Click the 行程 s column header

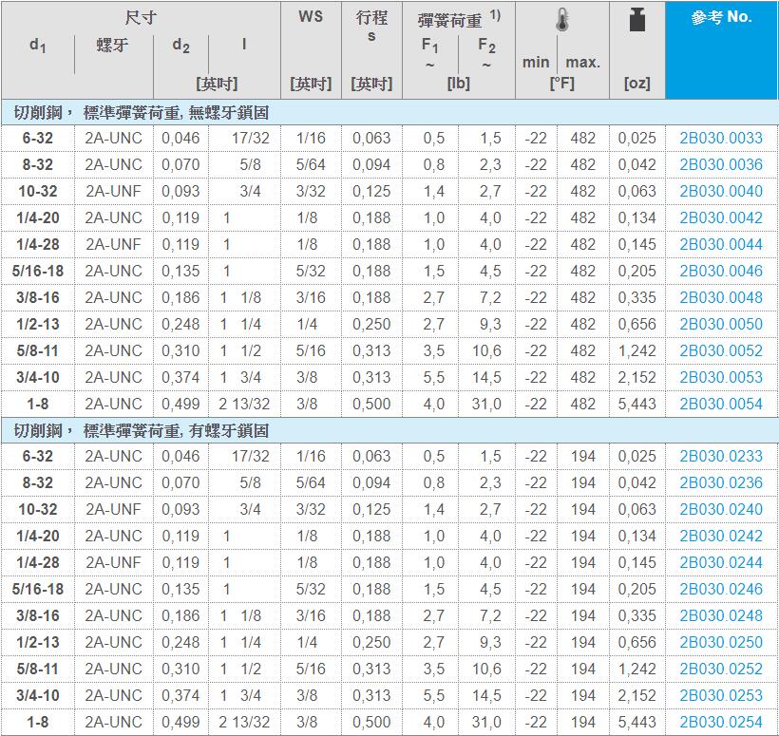[x=371, y=27]
